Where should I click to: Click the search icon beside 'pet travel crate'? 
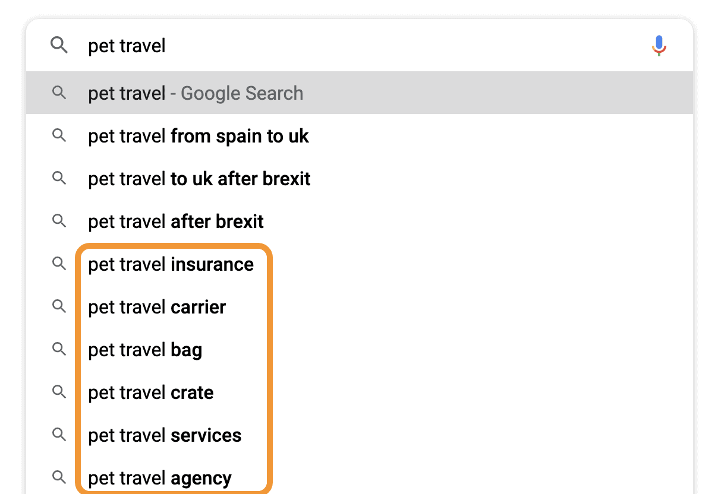coord(59,392)
